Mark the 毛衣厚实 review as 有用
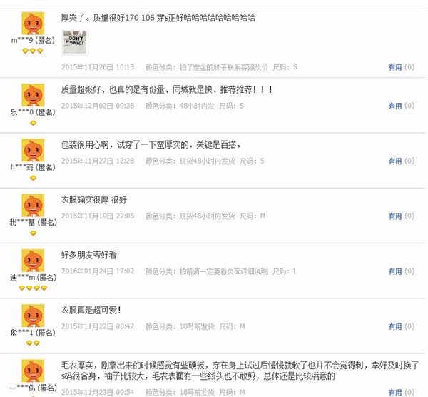 click(395, 393)
